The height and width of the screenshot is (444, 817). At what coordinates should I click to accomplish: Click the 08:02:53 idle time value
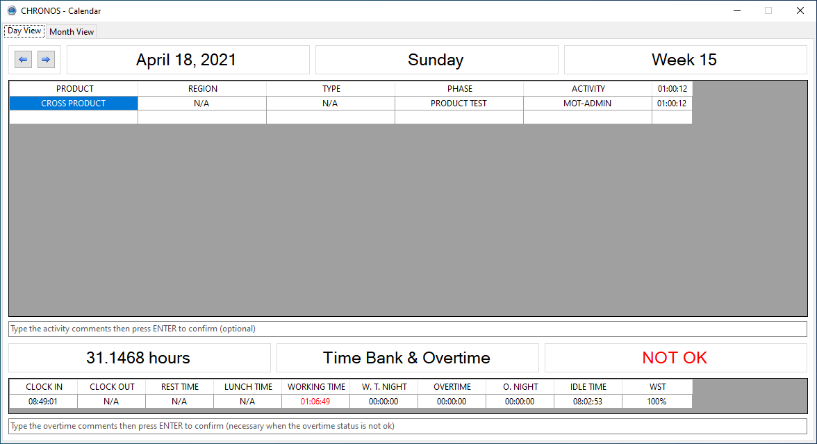(588, 402)
